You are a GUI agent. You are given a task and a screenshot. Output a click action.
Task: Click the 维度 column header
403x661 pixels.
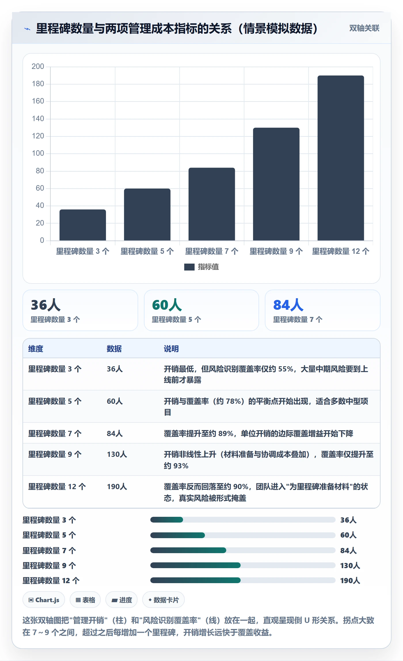[36, 349]
